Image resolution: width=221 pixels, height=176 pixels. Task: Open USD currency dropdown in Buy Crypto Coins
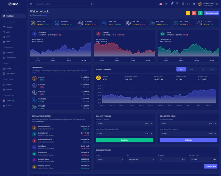click(149, 124)
